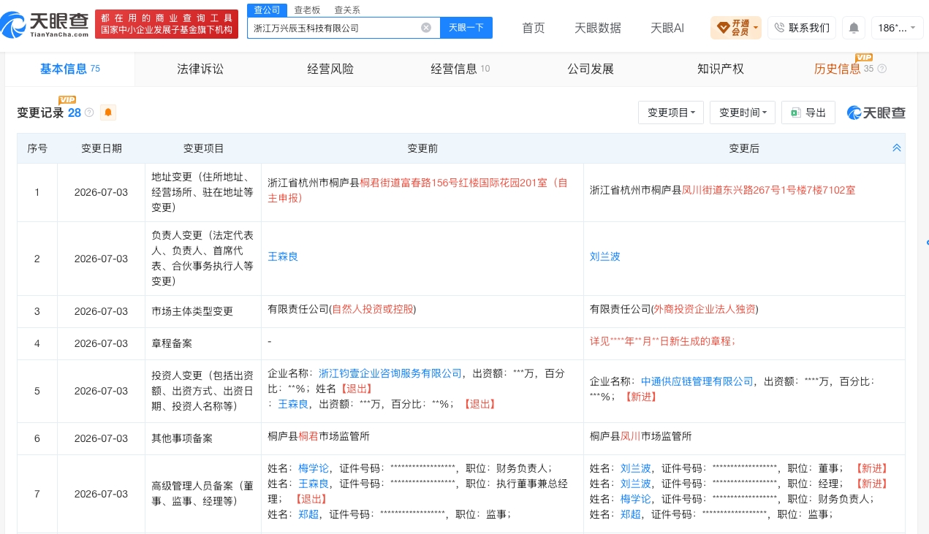The width and height of the screenshot is (929, 534).
Task: Open the 变更时间 filter dropdown
Action: pos(743,112)
